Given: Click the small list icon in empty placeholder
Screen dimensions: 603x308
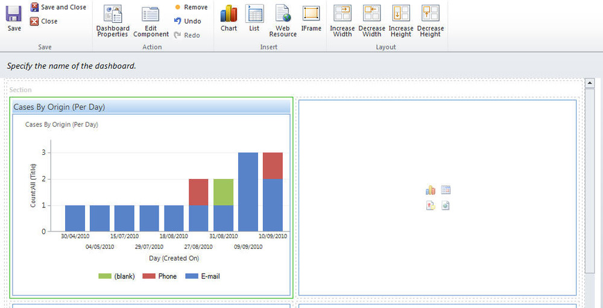Looking at the screenshot, I should point(446,190).
